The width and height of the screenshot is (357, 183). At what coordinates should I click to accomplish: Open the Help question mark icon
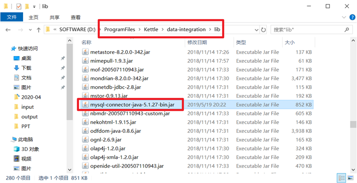coord(352,18)
